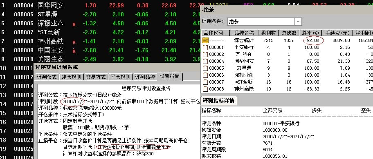Click 国华网安 price 22.69 in main list

(117, 5)
